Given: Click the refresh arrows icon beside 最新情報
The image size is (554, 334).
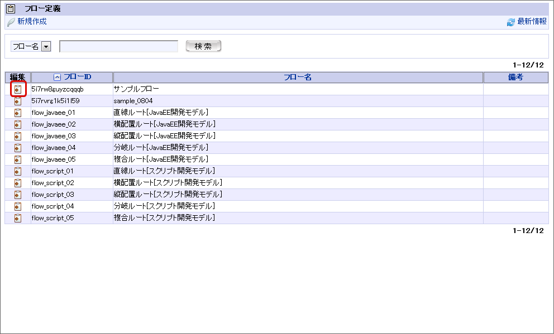Looking at the screenshot, I should point(511,22).
